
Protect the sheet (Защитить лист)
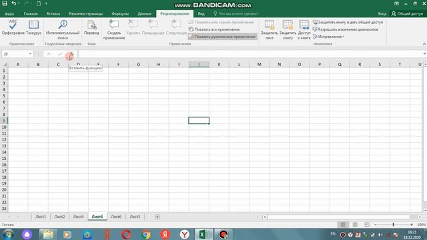(x=270, y=29)
